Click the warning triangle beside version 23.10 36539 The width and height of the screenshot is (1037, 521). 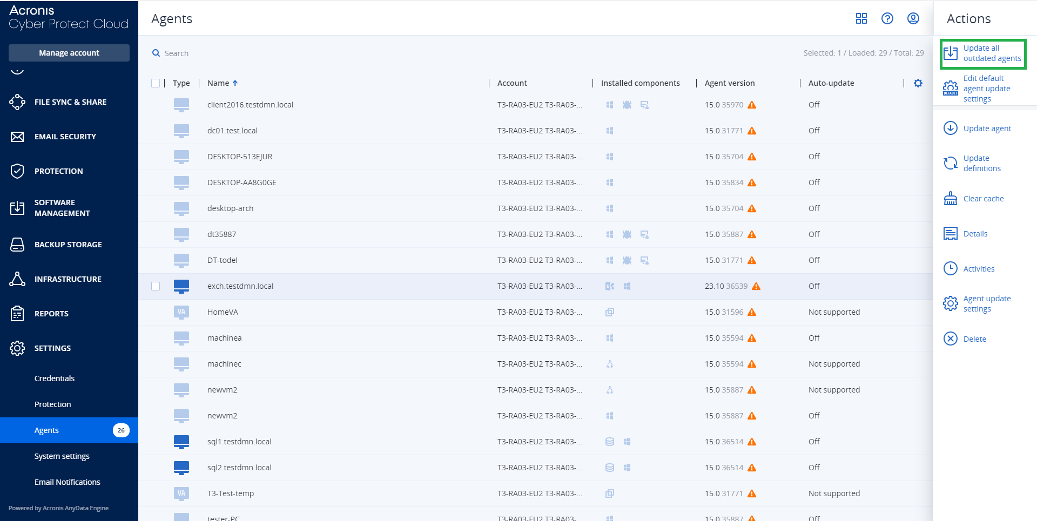coord(756,286)
